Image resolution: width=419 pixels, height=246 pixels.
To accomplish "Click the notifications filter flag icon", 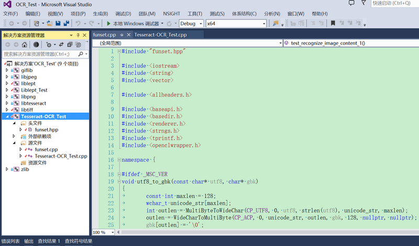I will point(363,3).
